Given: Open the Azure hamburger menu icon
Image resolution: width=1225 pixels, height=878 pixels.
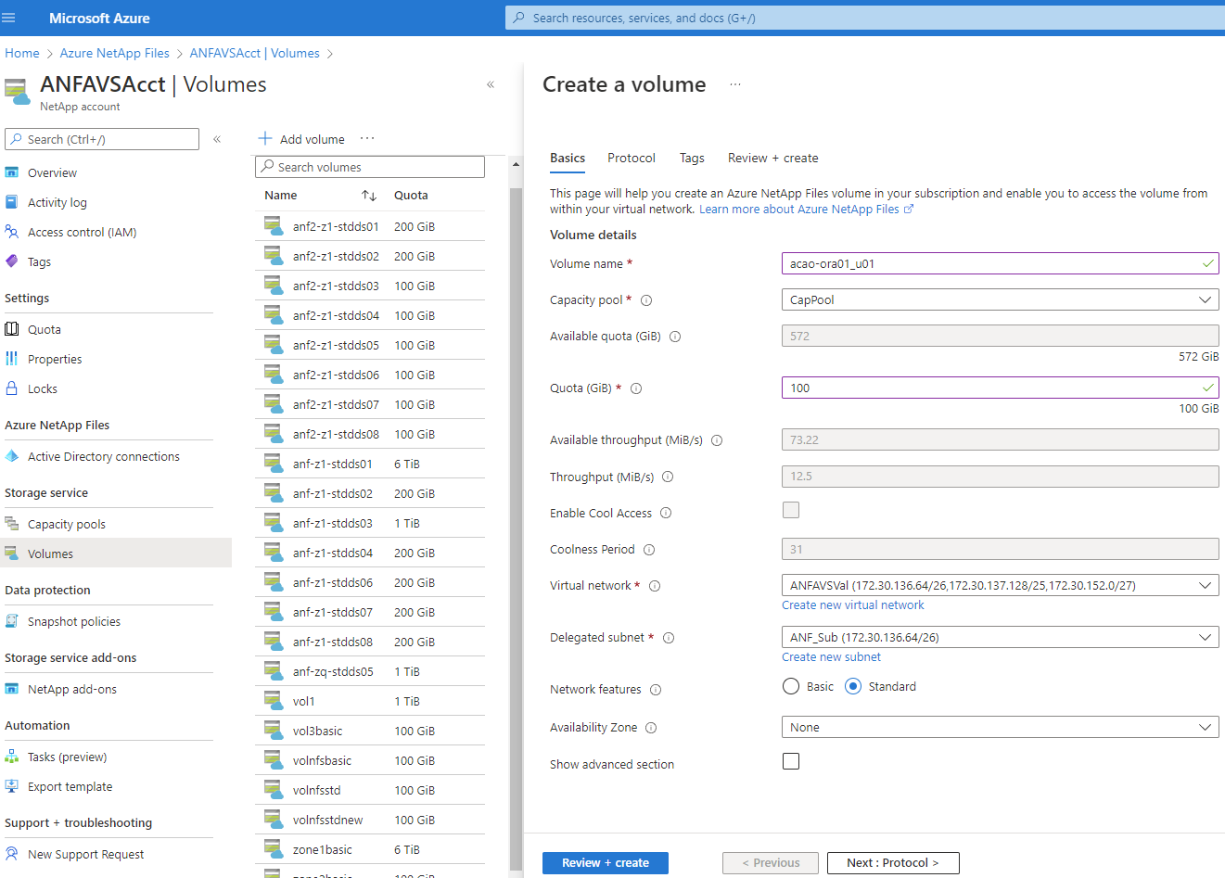Looking at the screenshot, I should coord(9,18).
